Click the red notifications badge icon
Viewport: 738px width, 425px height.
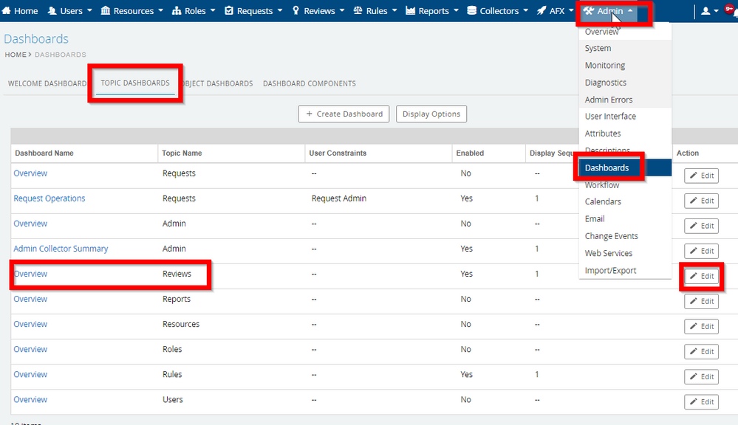pos(731,10)
